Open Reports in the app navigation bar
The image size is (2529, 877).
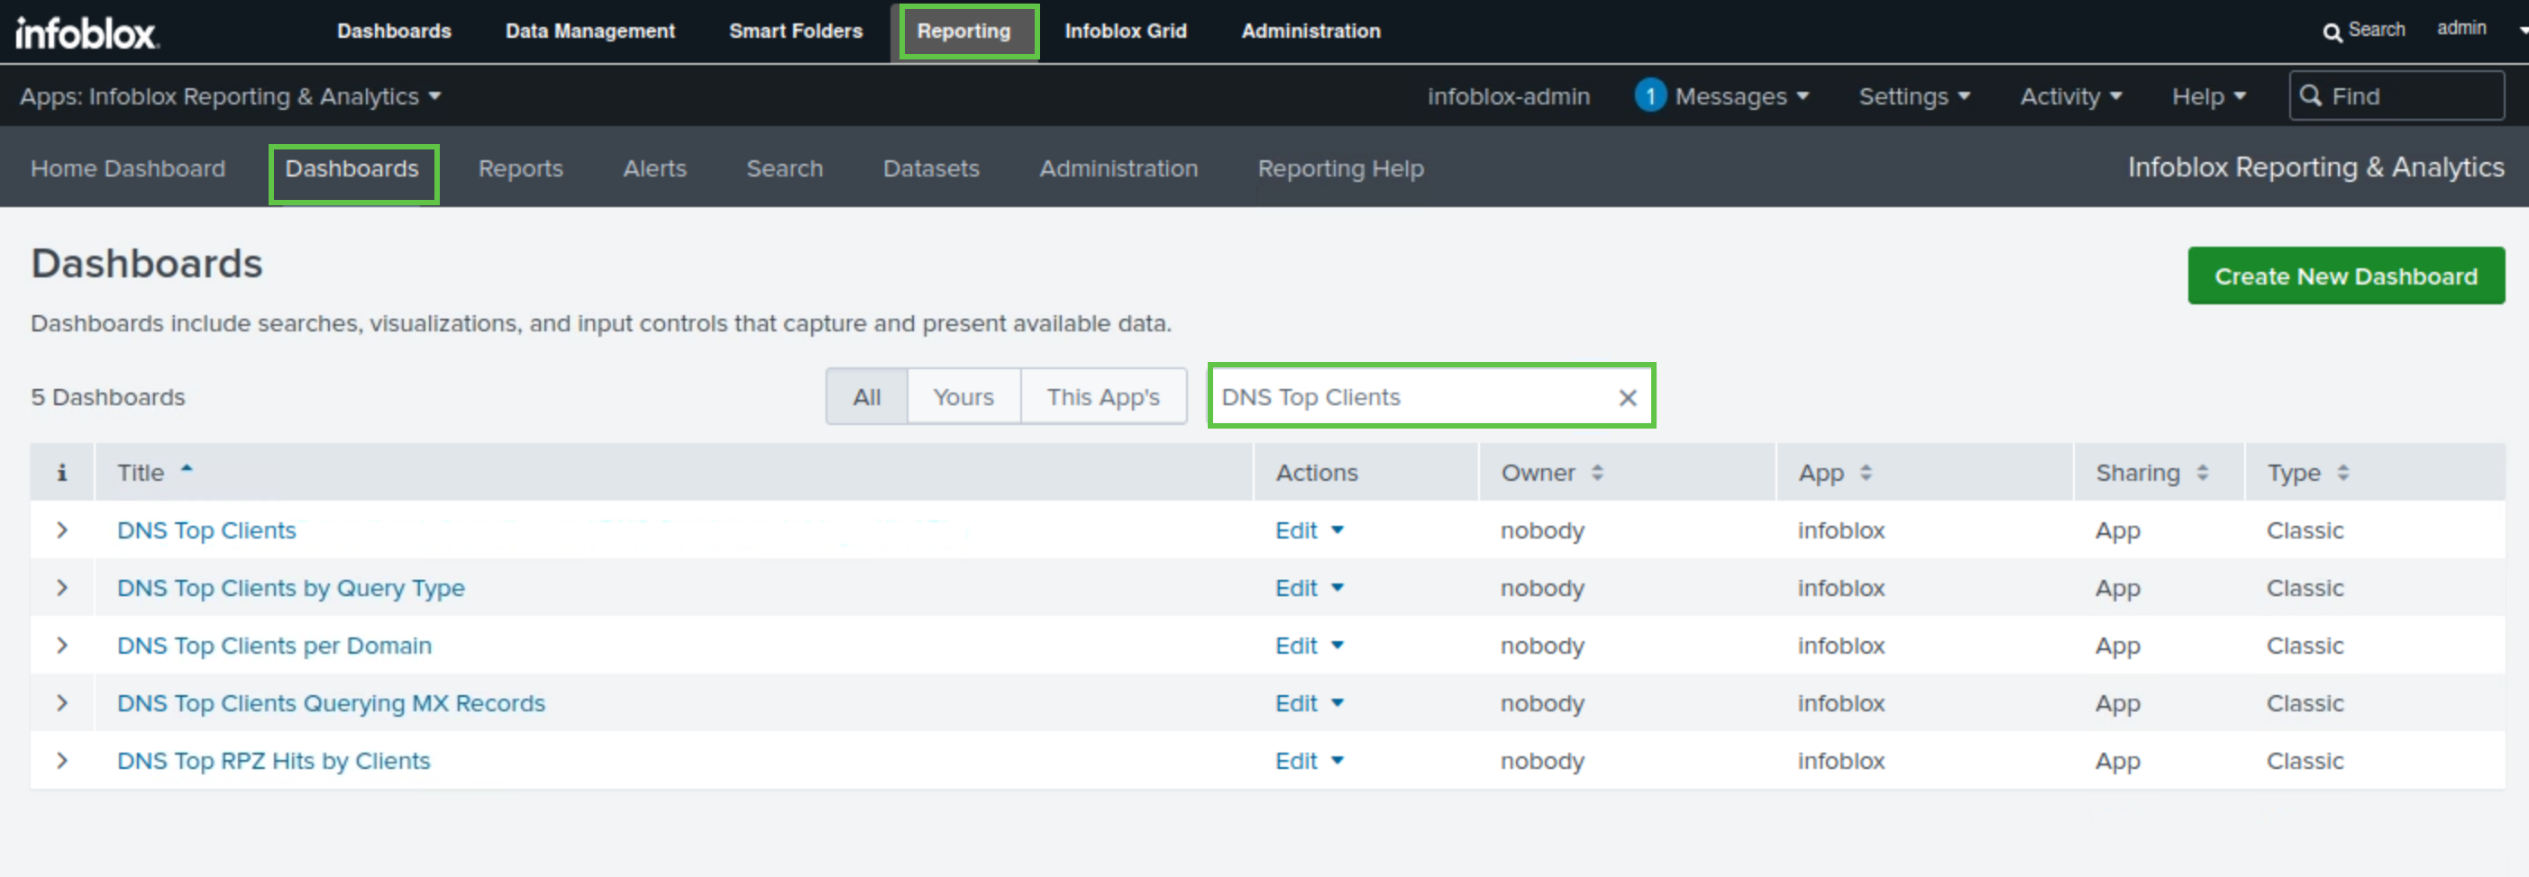[520, 168]
